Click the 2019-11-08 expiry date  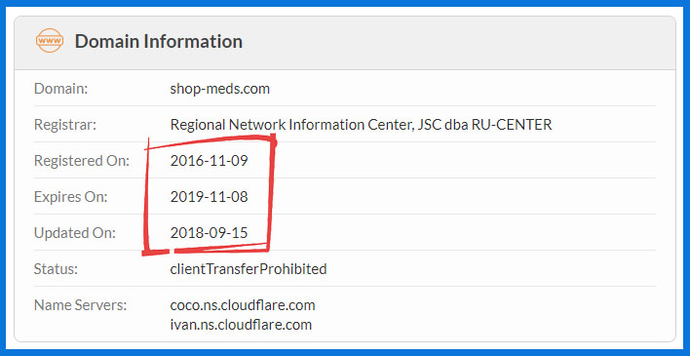(209, 197)
